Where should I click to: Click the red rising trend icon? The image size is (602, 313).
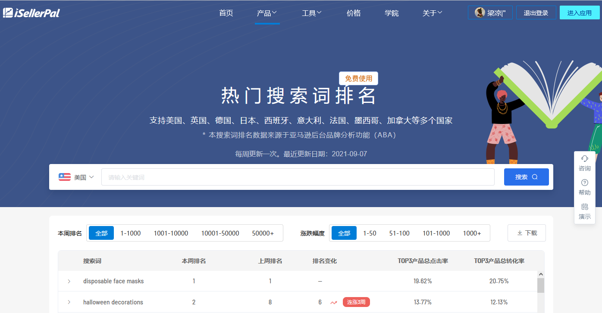pyautogui.click(x=334, y=302)
